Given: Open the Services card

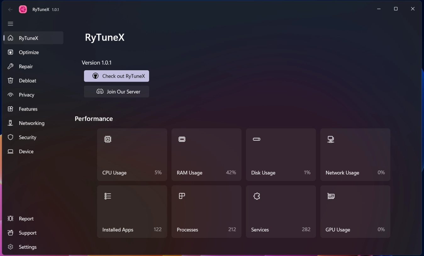Looking at the screenshot, I should (281, 212).
